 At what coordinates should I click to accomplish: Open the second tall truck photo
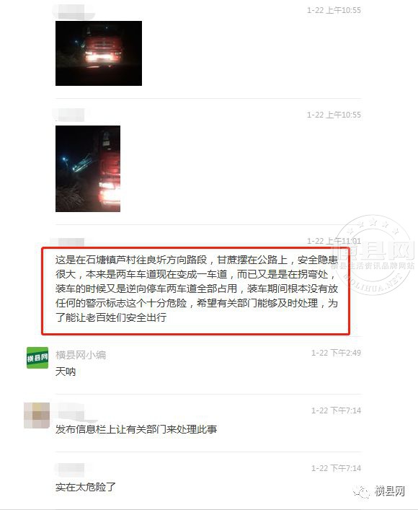pyautogui.click(x=88, y=169)
